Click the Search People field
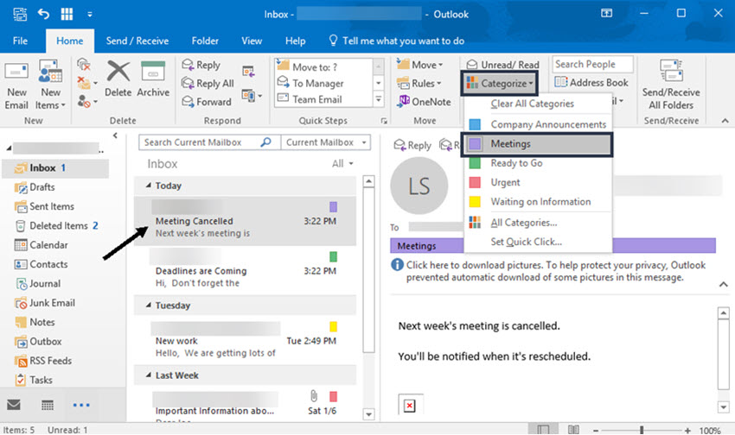This screenshot has width=735, height=435. pyautogui.click(x=592, y=64)
